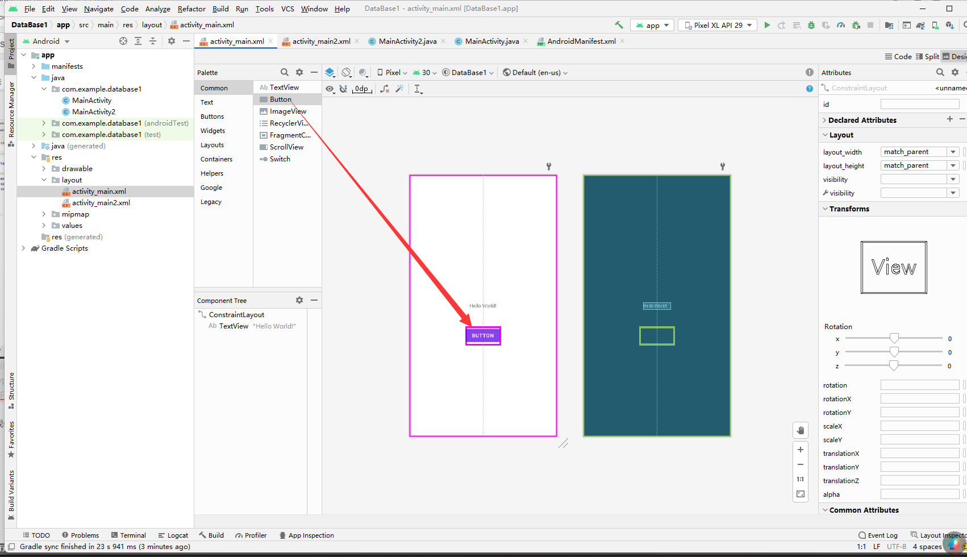This screenshot has width=967, height=557.
Task: Toggle autoconnect with the magnet icon
Action: [x=343, y=89]
